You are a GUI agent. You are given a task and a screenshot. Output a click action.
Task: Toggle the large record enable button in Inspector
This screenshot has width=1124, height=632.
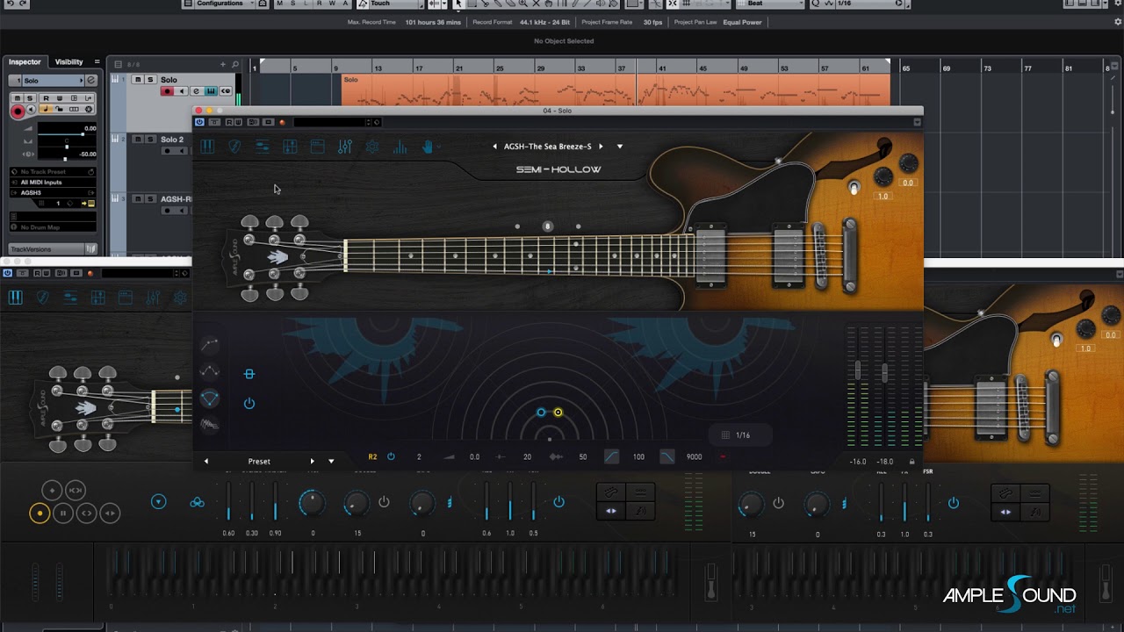(17, 111)
